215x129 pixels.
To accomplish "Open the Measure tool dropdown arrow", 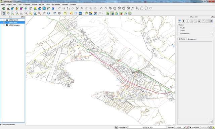I will pyautogui.click(x=83, y=13).
